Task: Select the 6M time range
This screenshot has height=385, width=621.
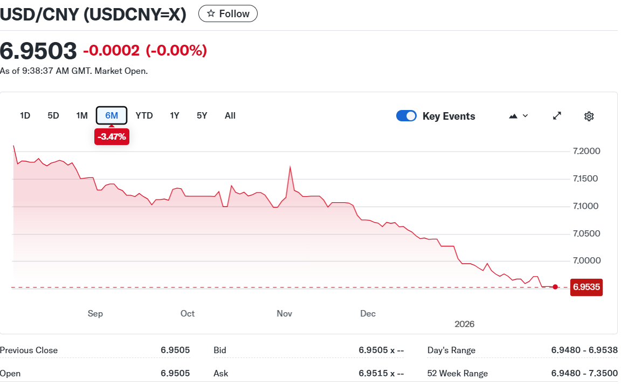Action: click(x=112, y=115)
